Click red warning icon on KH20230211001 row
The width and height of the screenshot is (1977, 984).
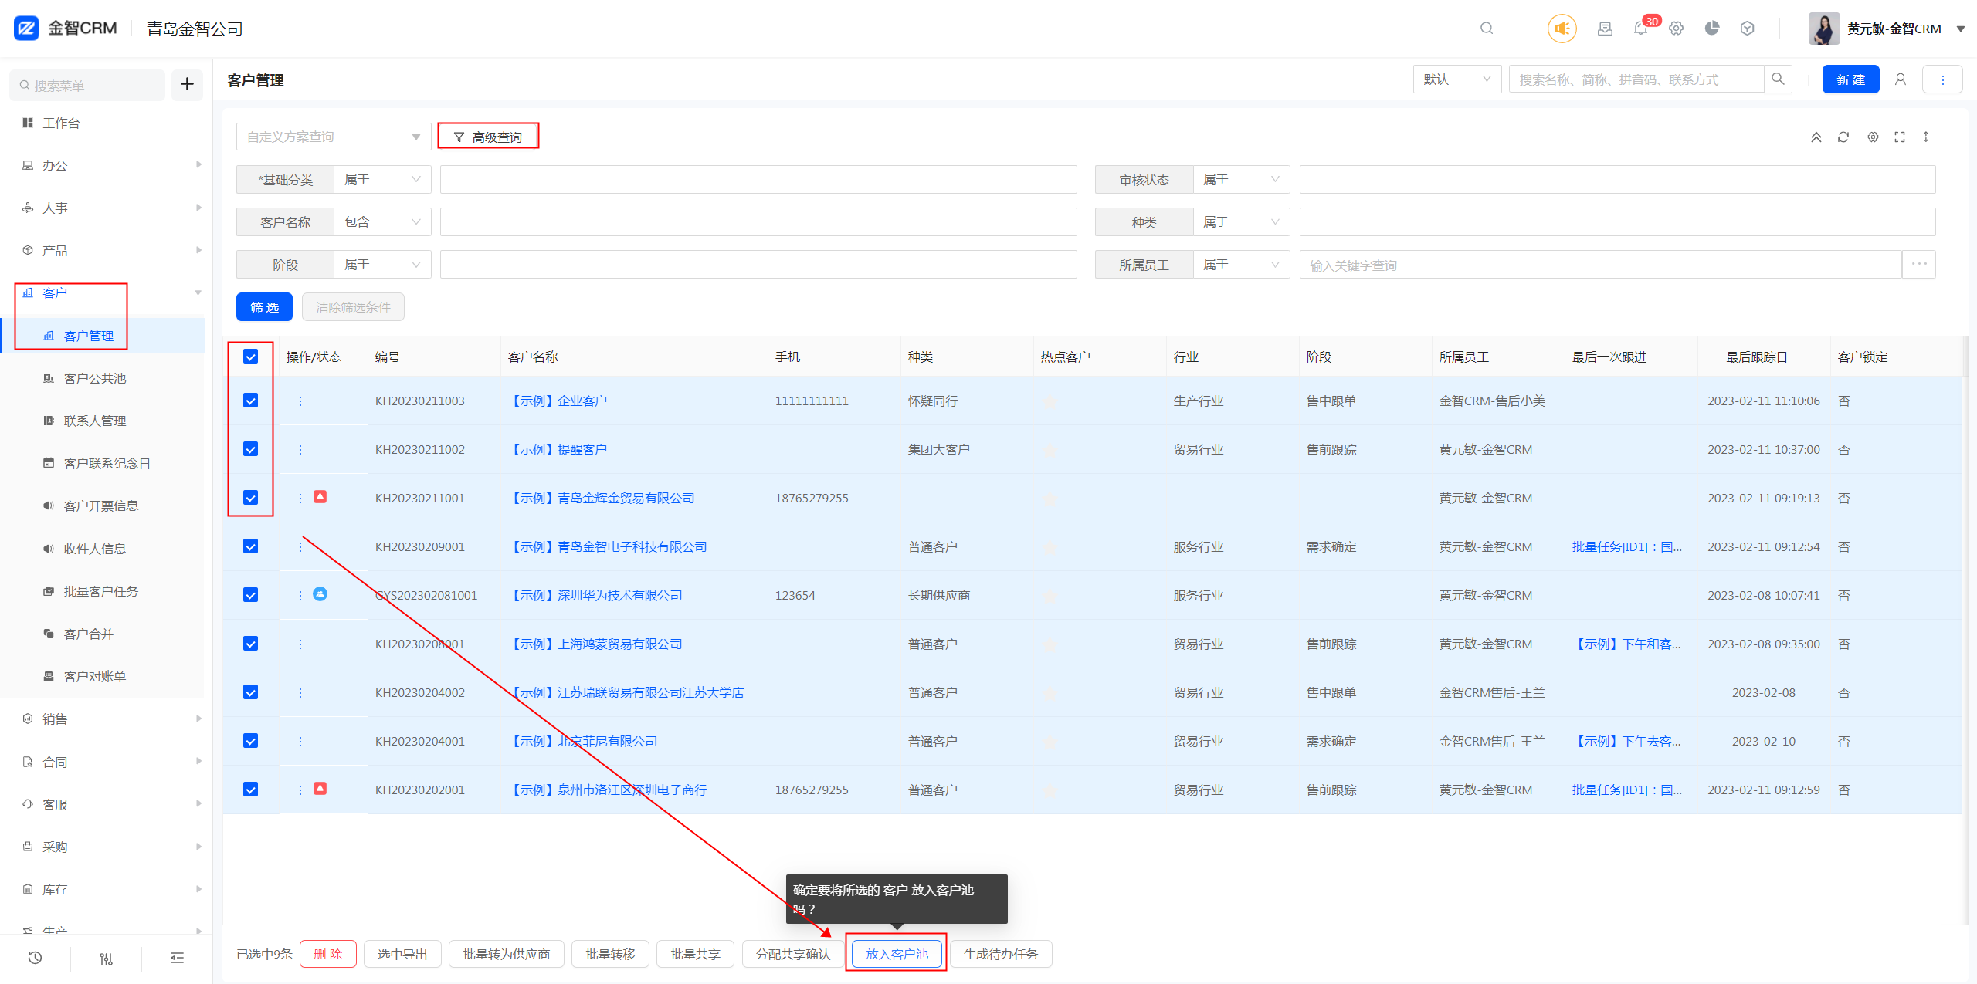coord(320,497)
